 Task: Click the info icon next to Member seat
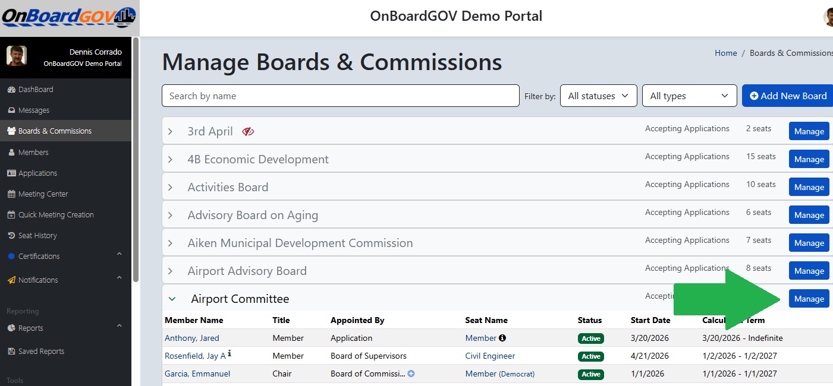502,338
